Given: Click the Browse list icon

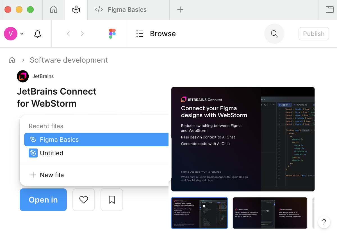Looking at the screenshot, I should (x=140, y=34).
